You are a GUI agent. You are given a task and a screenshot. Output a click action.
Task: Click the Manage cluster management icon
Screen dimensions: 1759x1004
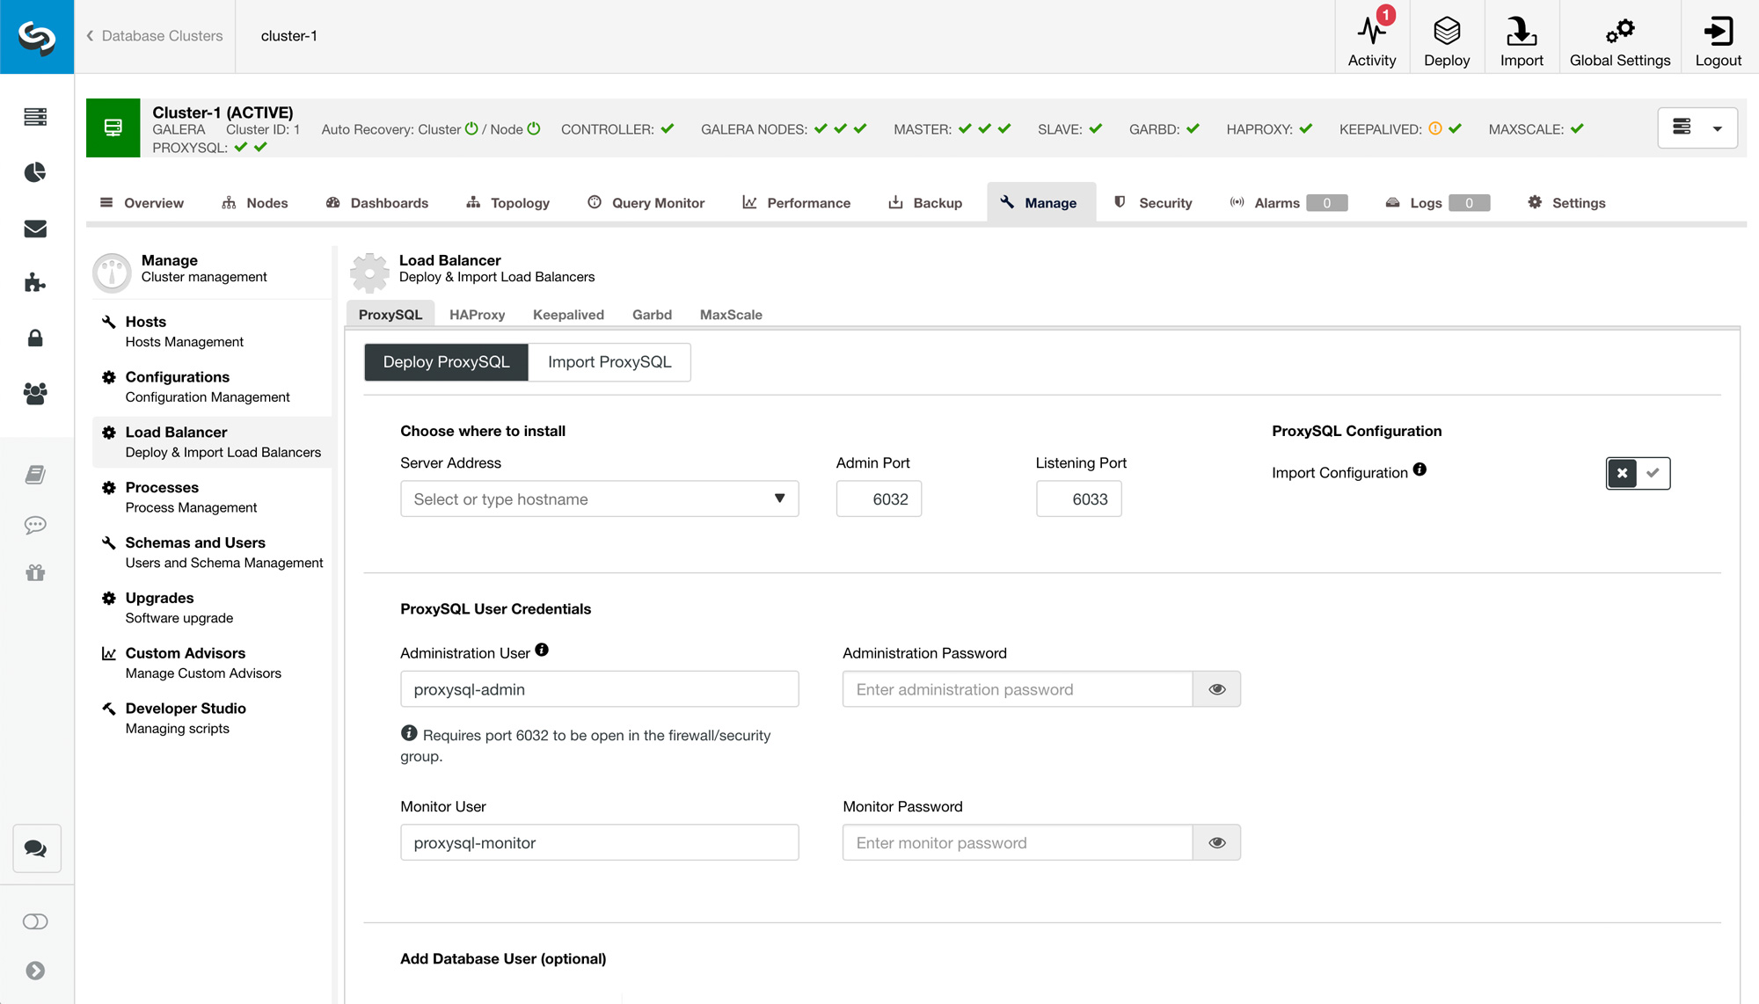[113, 268]
